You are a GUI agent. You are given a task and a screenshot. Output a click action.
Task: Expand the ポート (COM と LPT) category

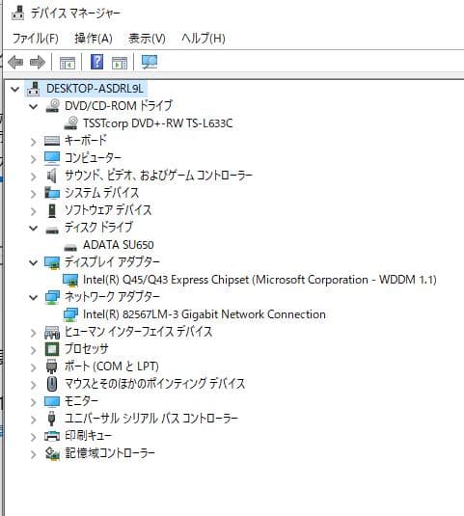tap(33, 367)
